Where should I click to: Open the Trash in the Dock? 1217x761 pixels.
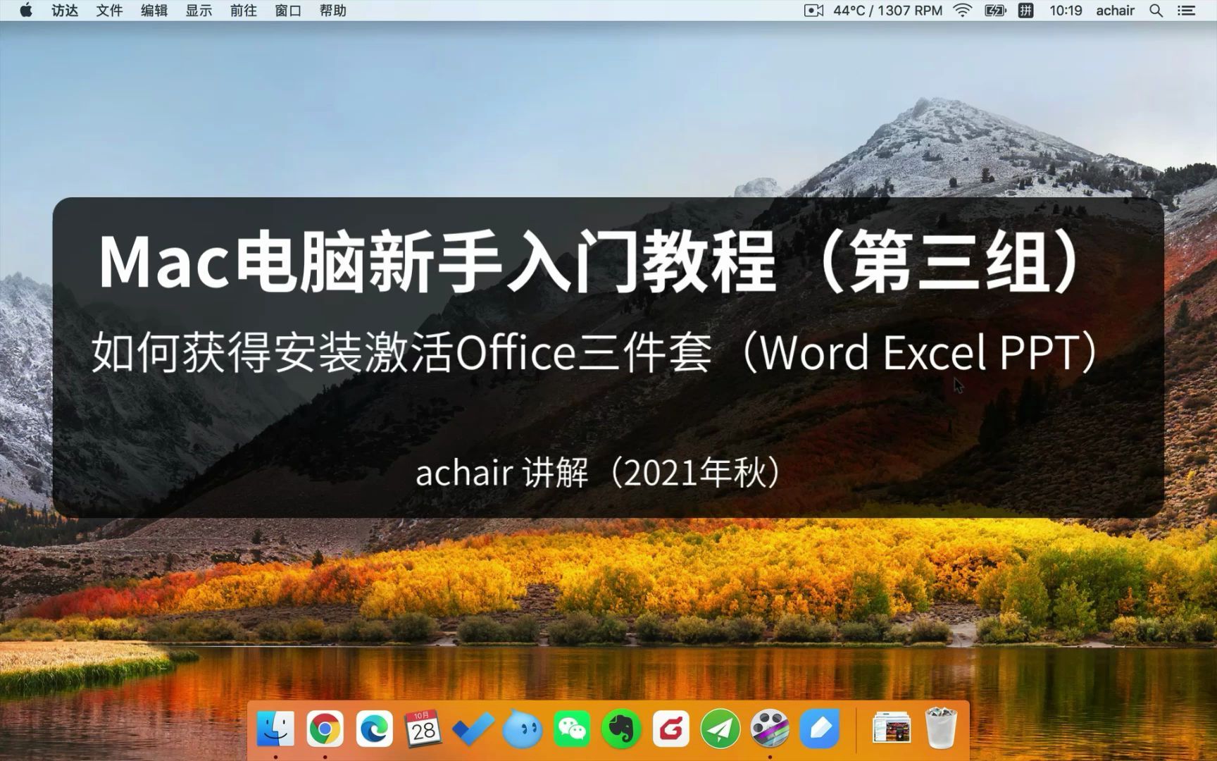click(x=940, y=728)
